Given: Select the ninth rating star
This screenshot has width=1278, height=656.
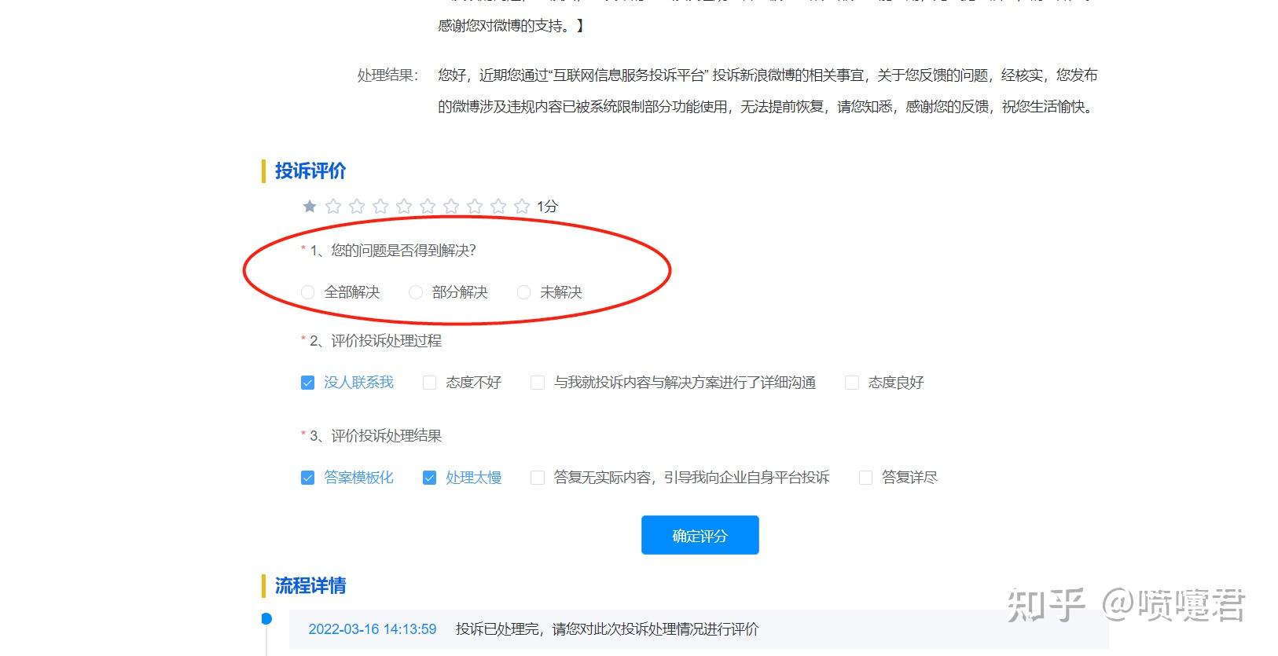Looking at the screenshot, I should (498, 207).
